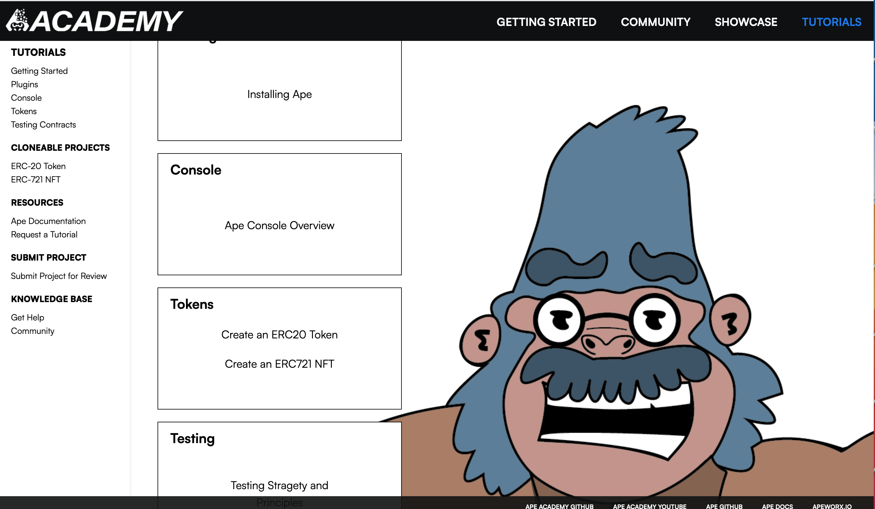875x509 pixels.
Task: Click Request a Tutorial link
Action: [44, 235]
